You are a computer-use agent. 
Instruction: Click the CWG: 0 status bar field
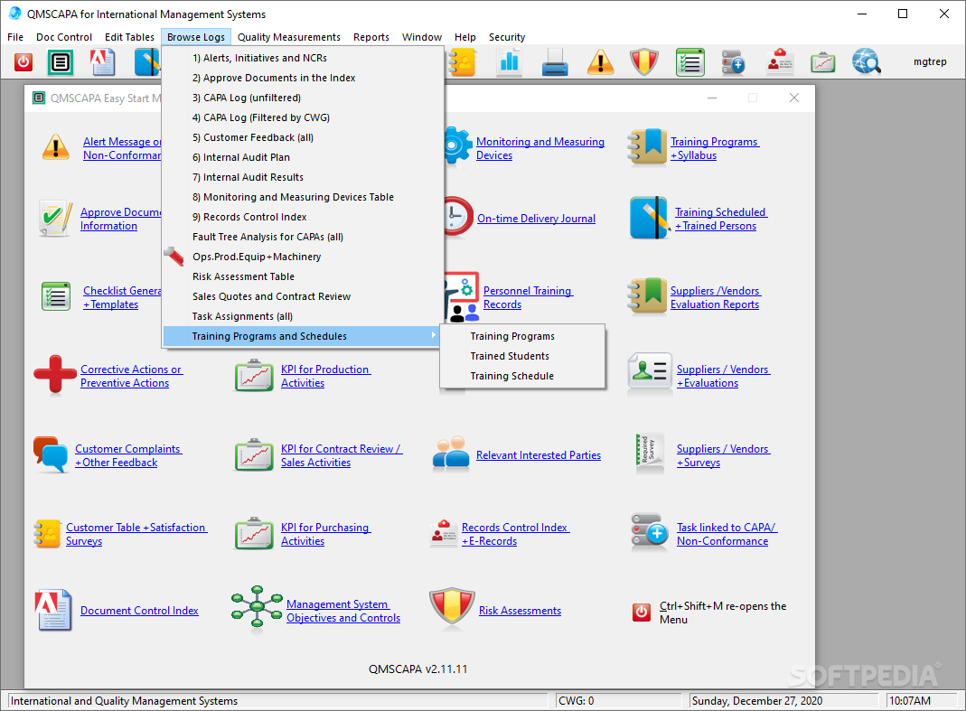(618, 700)
